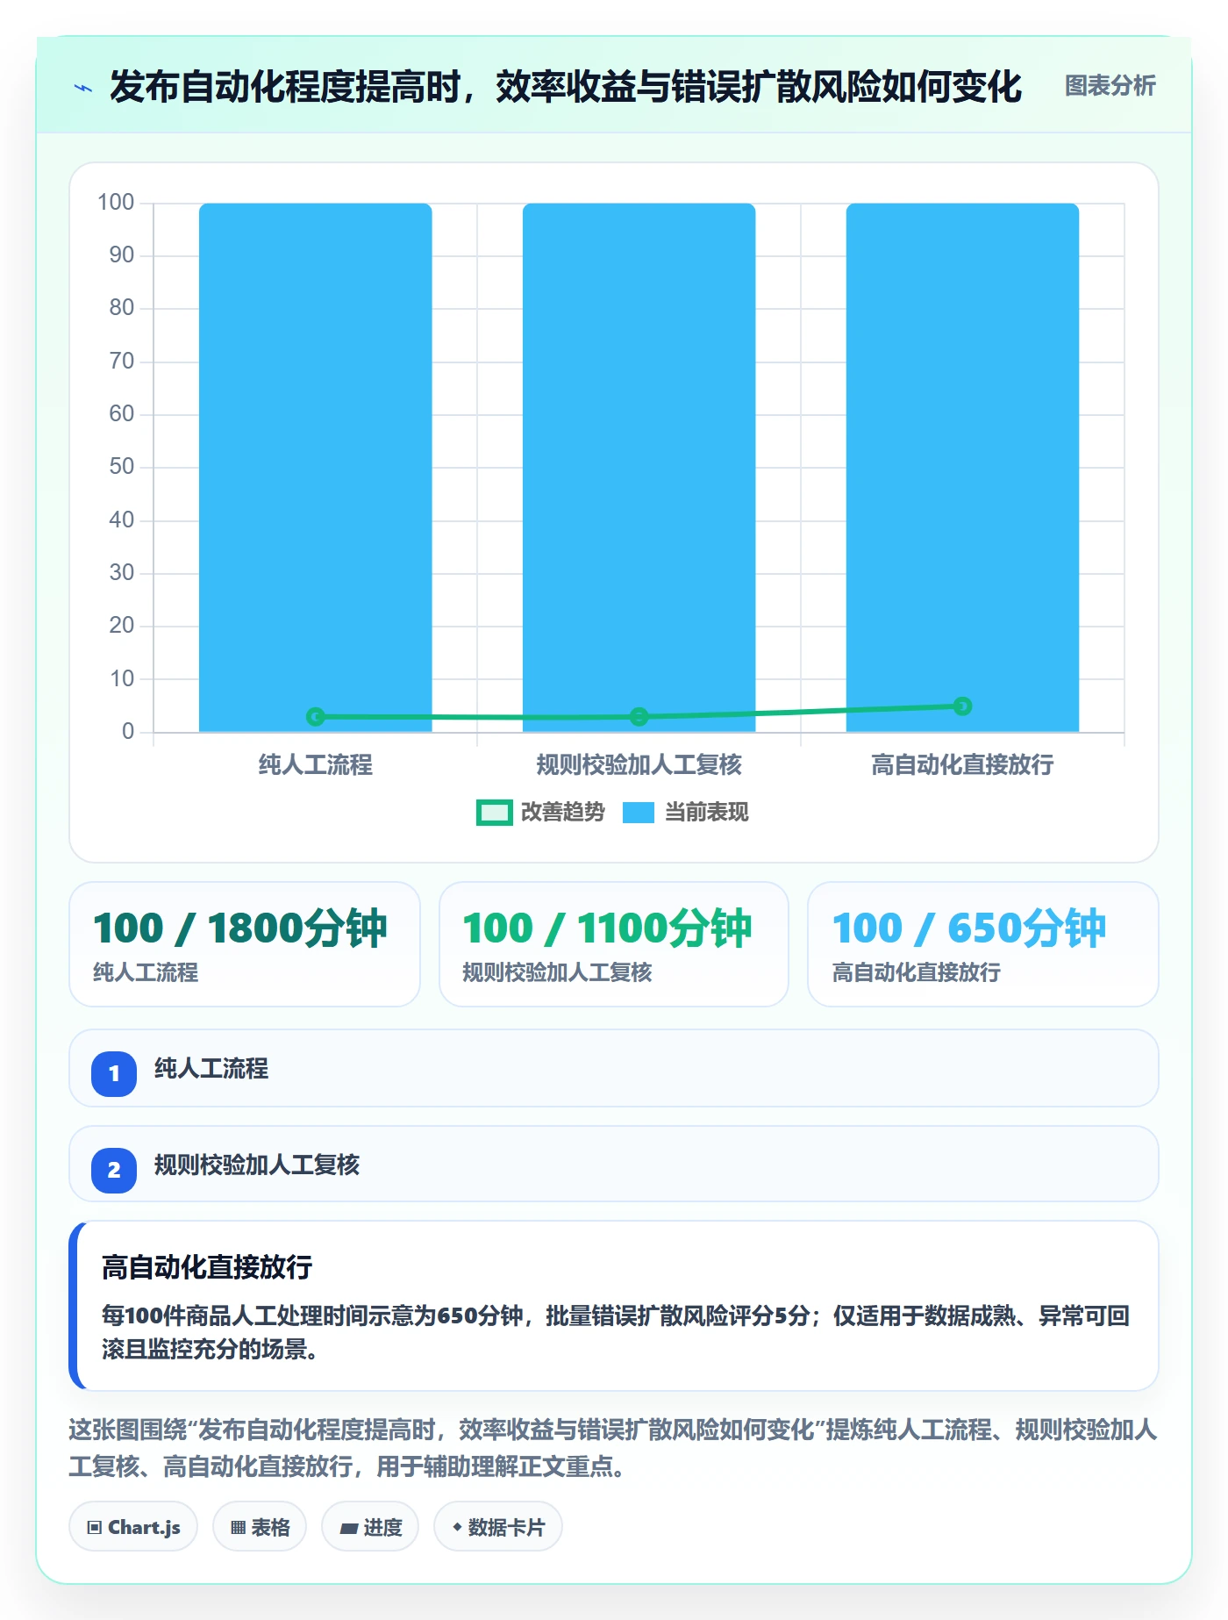
Task: Click the 高自动化直接放行 x-axis label
Action: [x=962, y=765]
